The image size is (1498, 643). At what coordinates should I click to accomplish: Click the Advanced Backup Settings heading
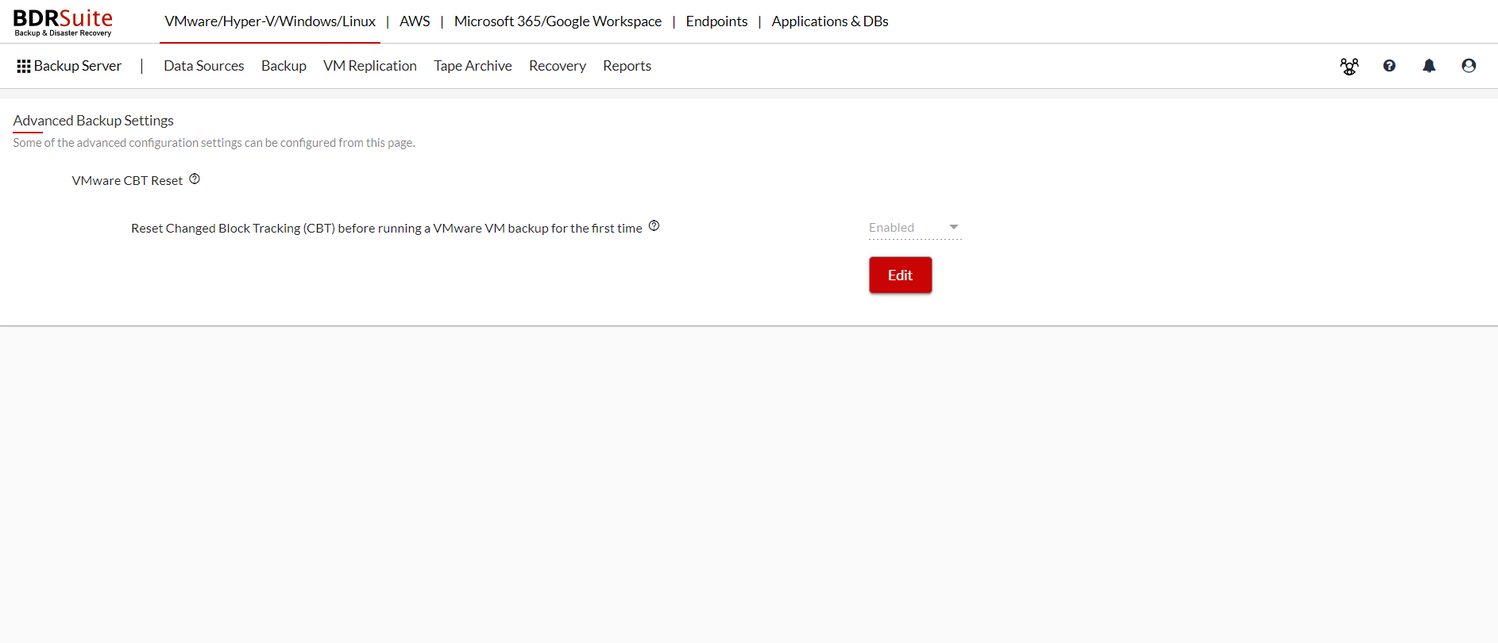(94, 121)
